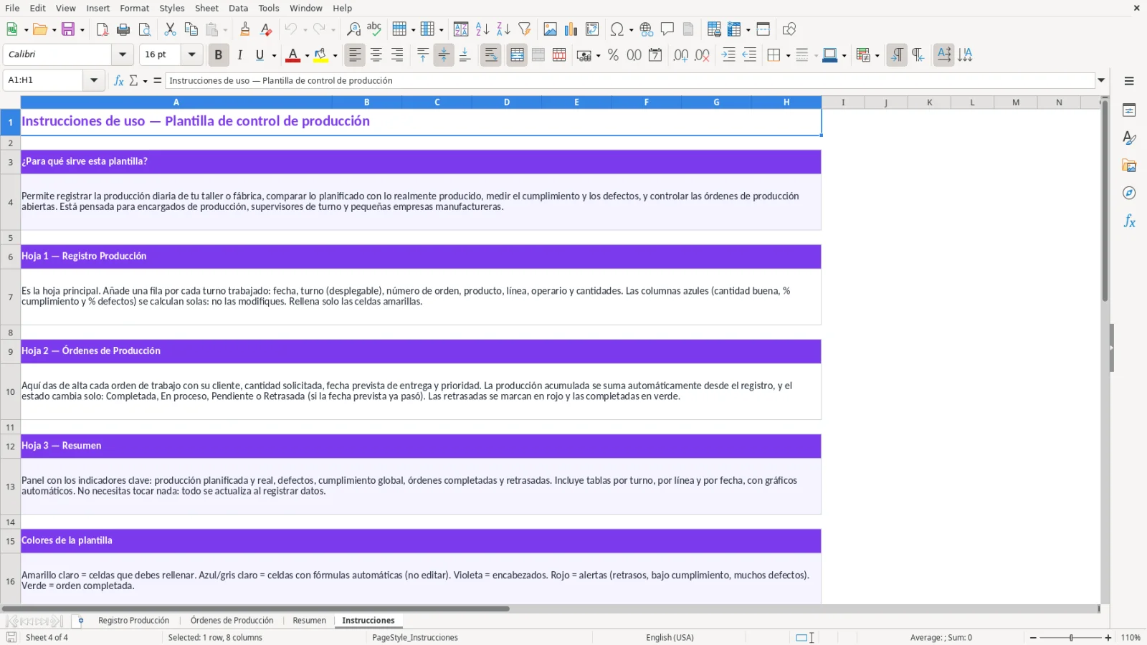
Task: Click the zoom slider in status bar
Action: (x=1071, y=638)
